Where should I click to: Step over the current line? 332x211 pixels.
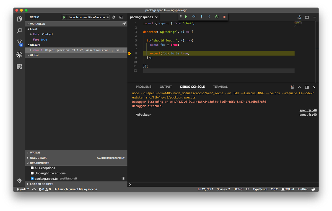pos(194,17)
